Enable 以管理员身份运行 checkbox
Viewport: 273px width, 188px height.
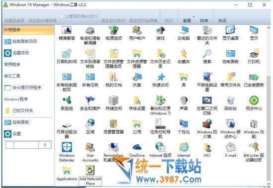point(61,16)
